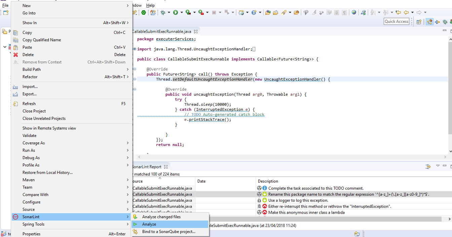Screen dimensions: 452x237
Task: Click the web browser globe icon
Action: pyautogui.click(x=354, y=12)
